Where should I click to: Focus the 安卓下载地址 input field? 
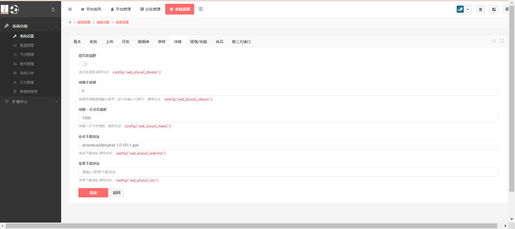click(x=288, y=145)
